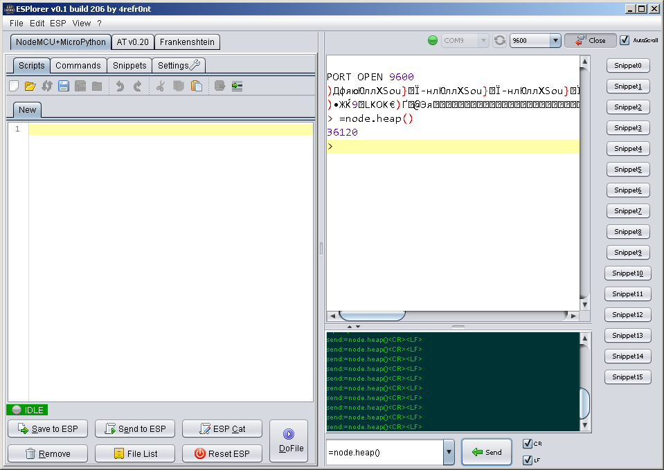Uncheck the CR checkbox
The height and width of the screenshot is (470, 664).
click(x=528, y=444)
